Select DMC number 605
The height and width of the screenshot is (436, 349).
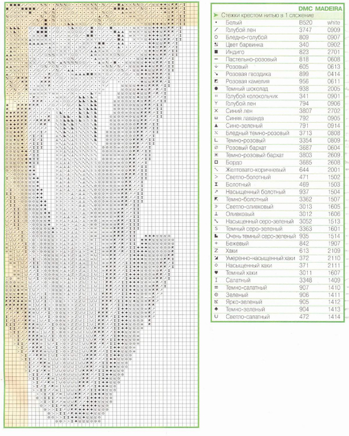click(304, 67)
